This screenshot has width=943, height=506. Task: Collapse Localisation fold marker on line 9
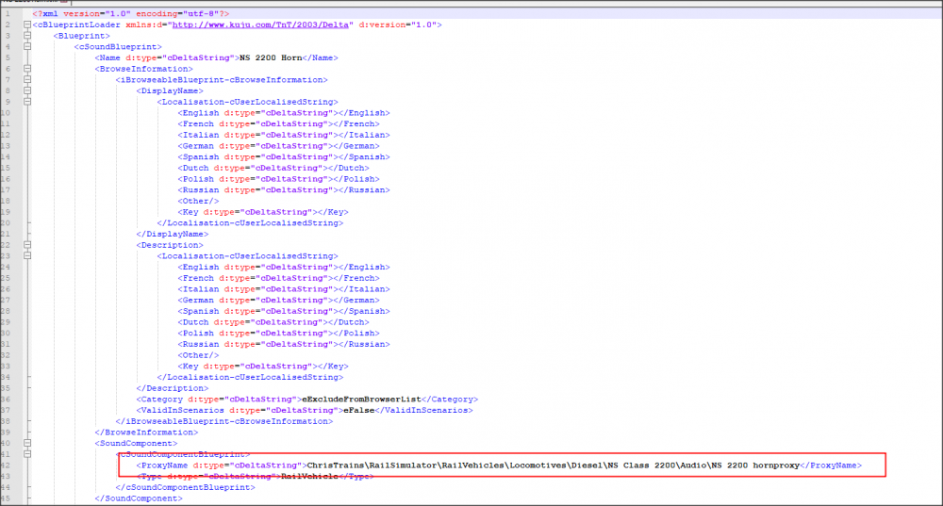pyautogui.click(x=25, y=102)
